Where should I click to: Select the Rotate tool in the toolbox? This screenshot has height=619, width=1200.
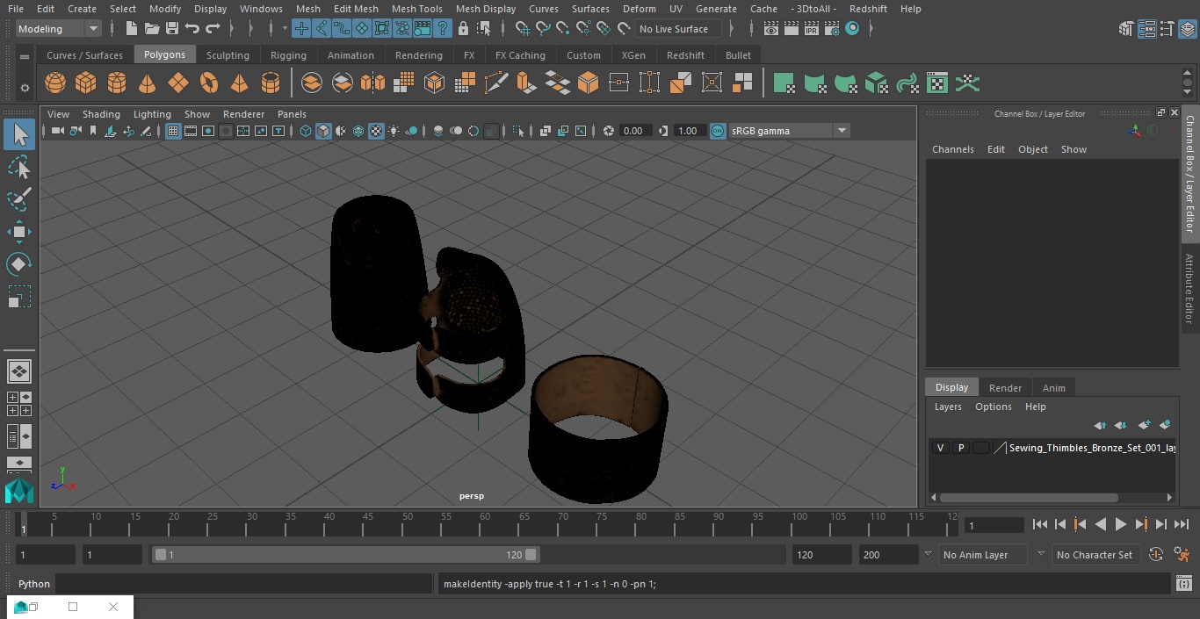coord(18,264)
